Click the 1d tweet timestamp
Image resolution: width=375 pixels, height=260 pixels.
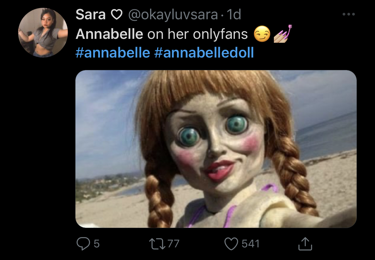tap(234, 15)
